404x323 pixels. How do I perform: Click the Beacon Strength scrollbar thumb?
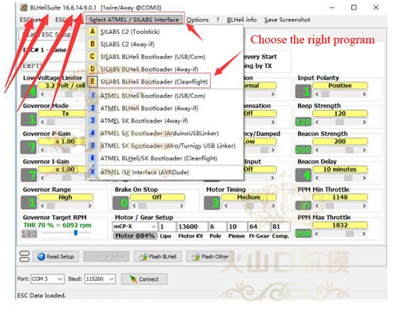349,150
